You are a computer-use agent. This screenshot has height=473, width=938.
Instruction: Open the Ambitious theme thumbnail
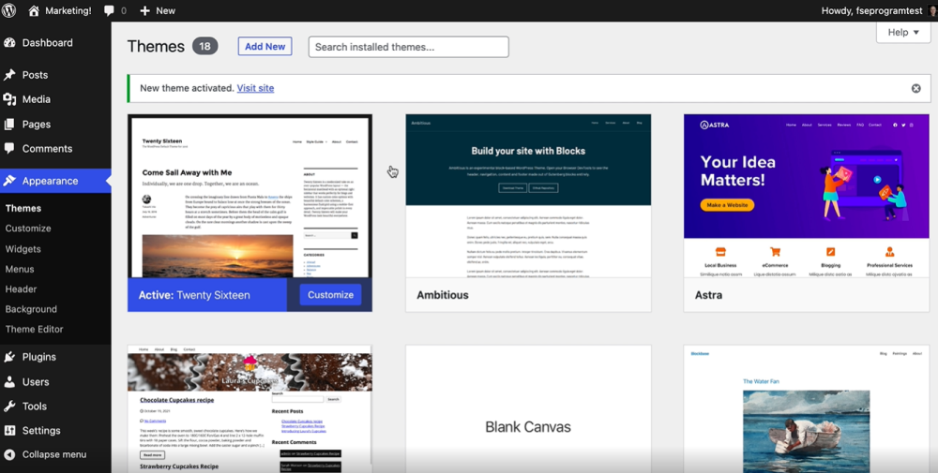click(528, 196)
